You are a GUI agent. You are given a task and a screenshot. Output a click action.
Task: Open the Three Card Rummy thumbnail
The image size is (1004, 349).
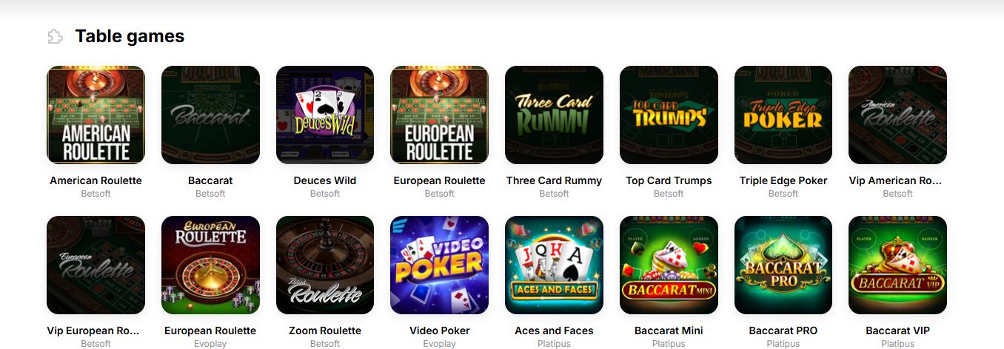tap(554, 115)
